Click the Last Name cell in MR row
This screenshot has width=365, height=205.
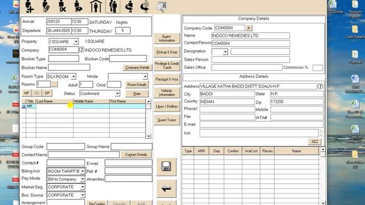coord(55,106)
